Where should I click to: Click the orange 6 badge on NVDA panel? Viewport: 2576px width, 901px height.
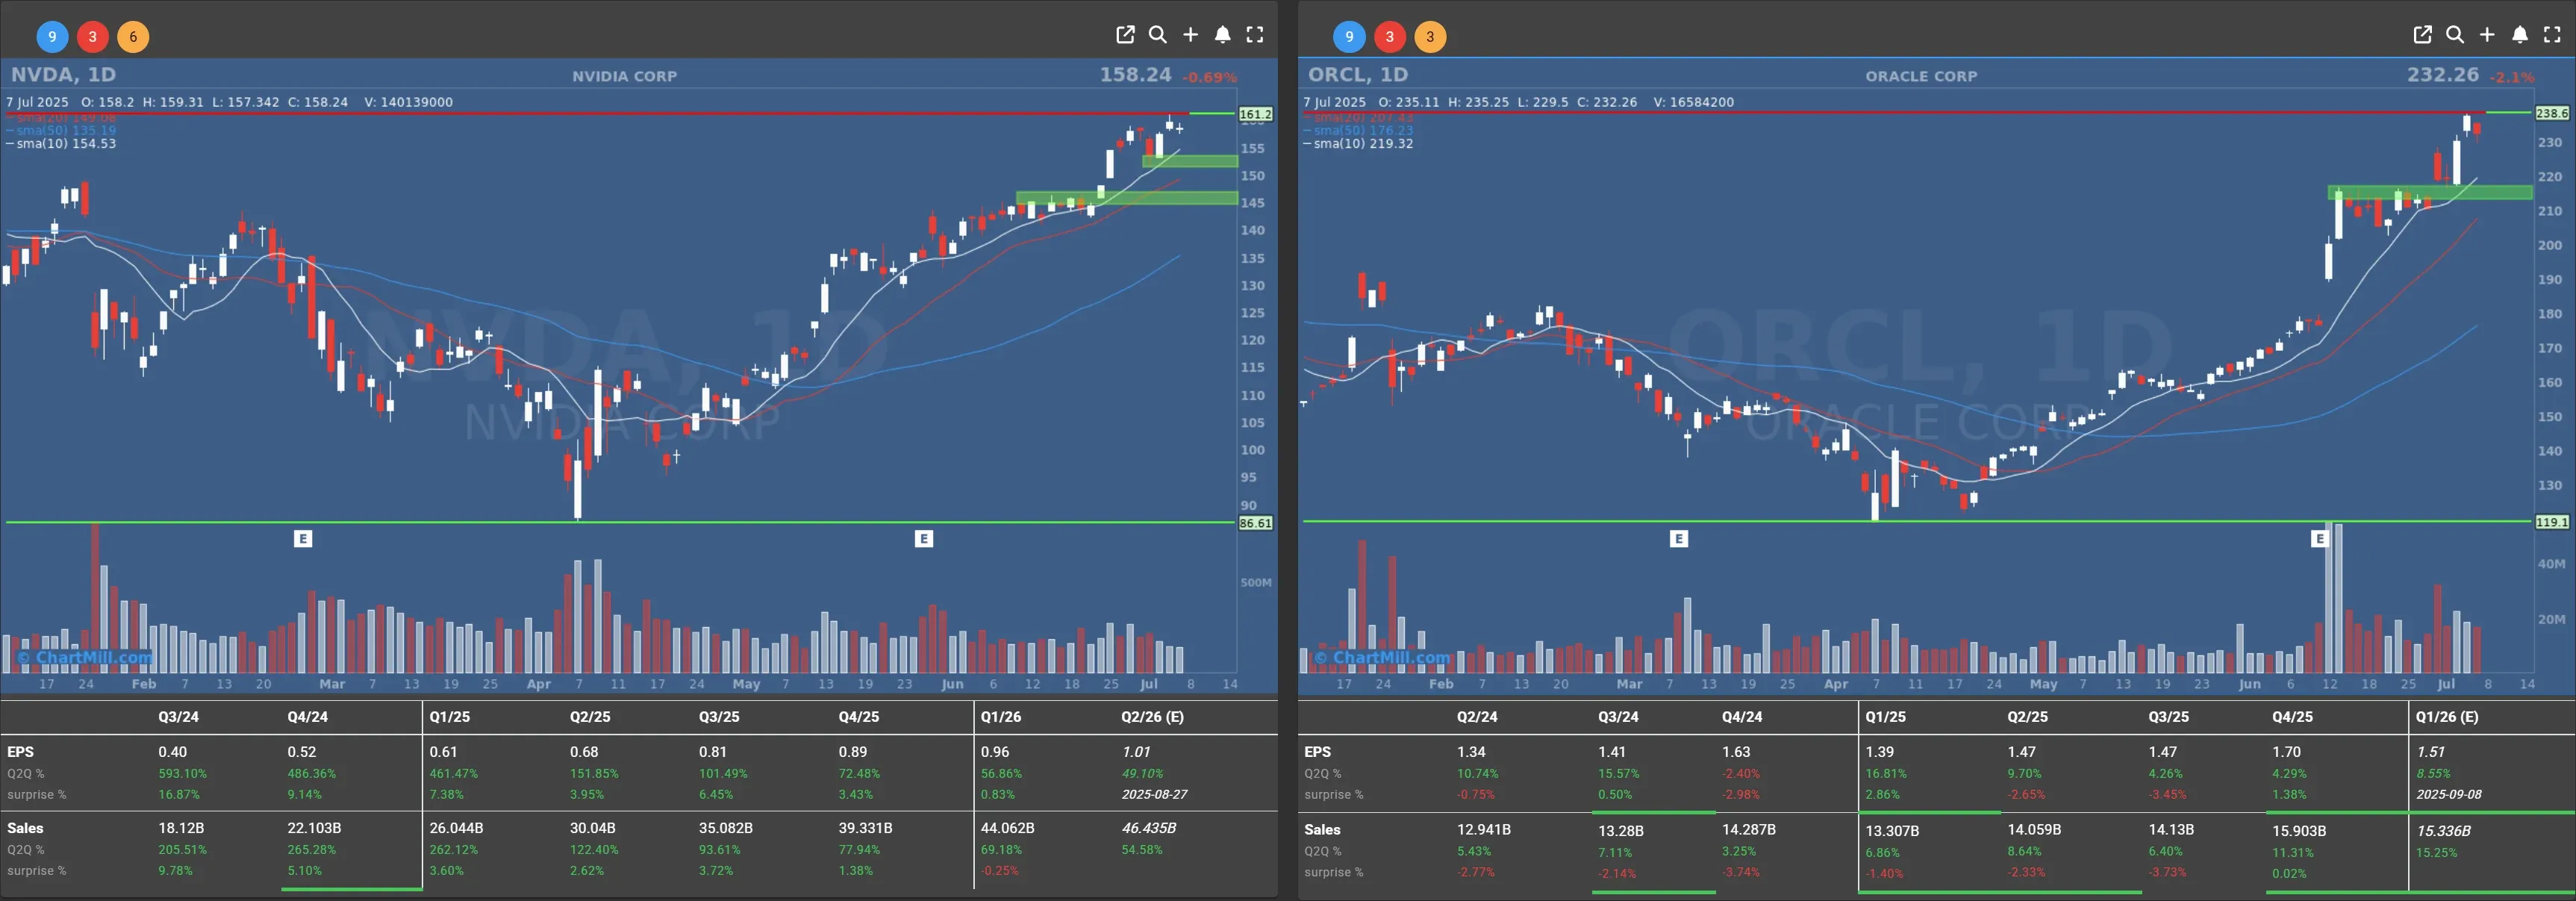133,37
